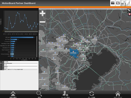Go to start navigation home icon
This screenshot has height=98, width=131.
point(118,94)
